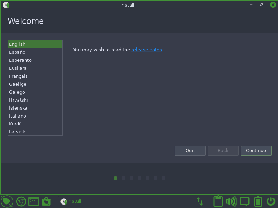
Task: Open the release notes link
Action: [146, 50]
